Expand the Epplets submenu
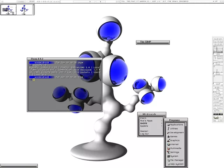Viewport: 224px width, 168px height. tap(151, 126)
